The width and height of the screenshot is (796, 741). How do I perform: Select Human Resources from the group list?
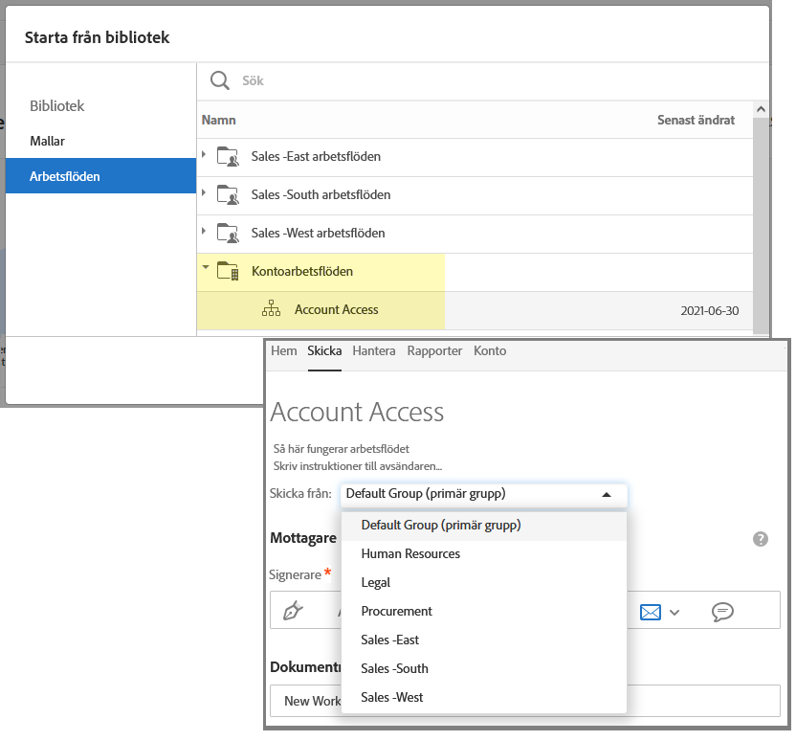click(x=410, y=554)
